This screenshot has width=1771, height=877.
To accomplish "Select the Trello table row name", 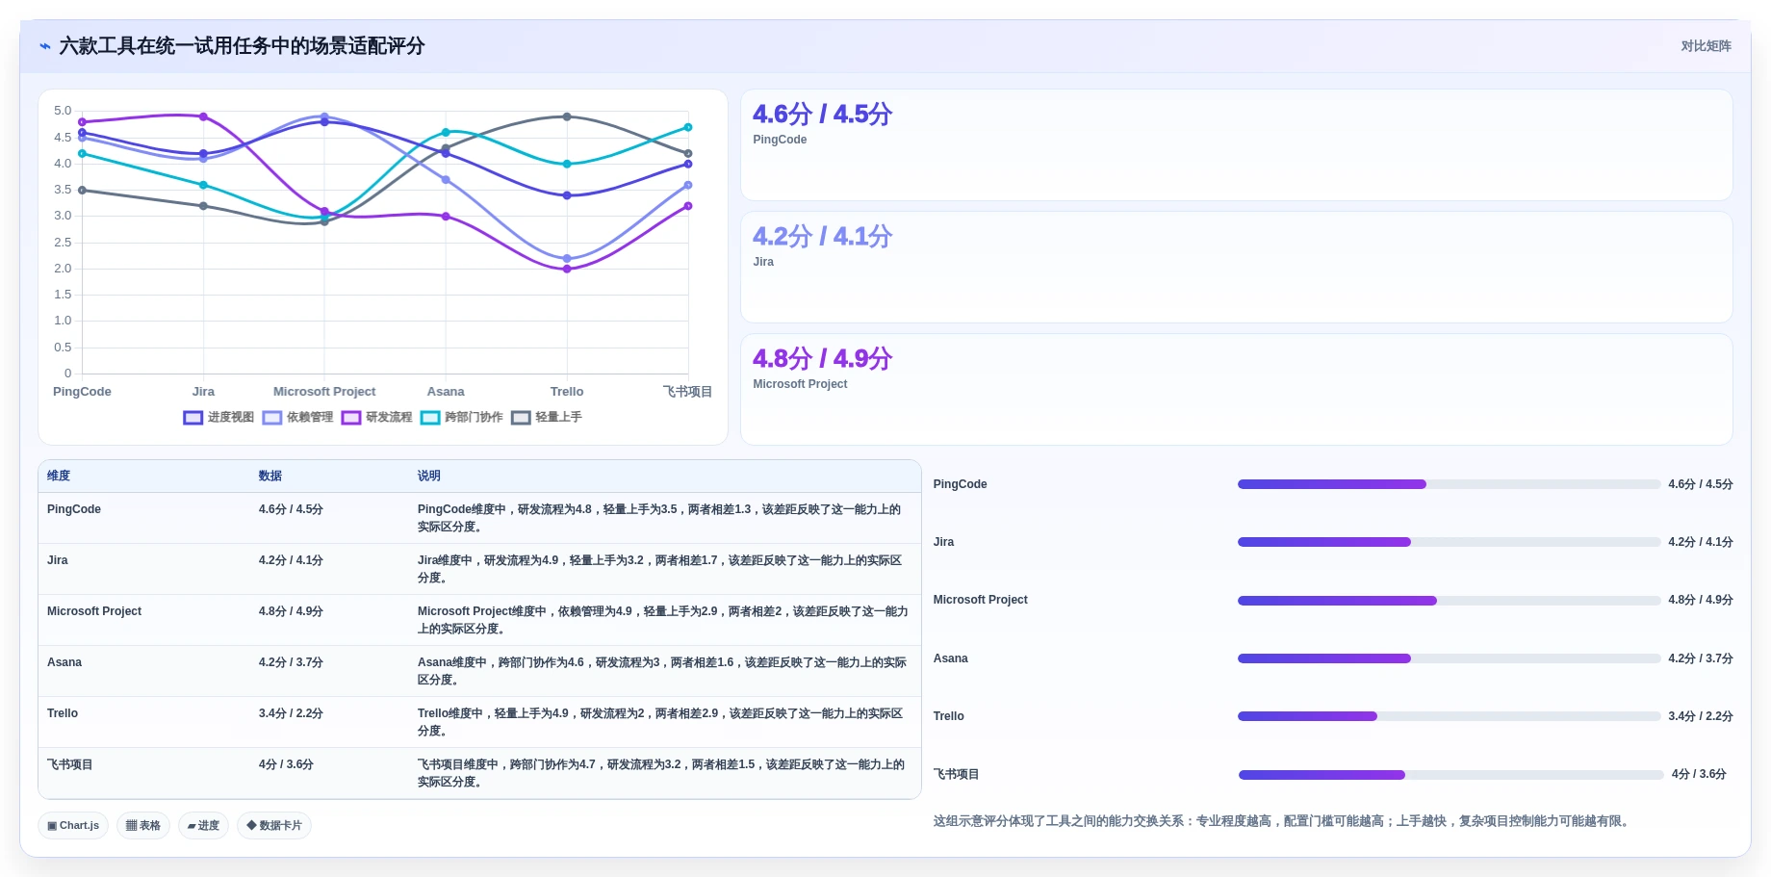I will [63, 713].
